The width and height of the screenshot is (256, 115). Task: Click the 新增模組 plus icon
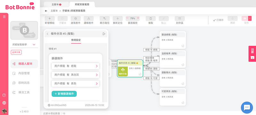point(50,18)
